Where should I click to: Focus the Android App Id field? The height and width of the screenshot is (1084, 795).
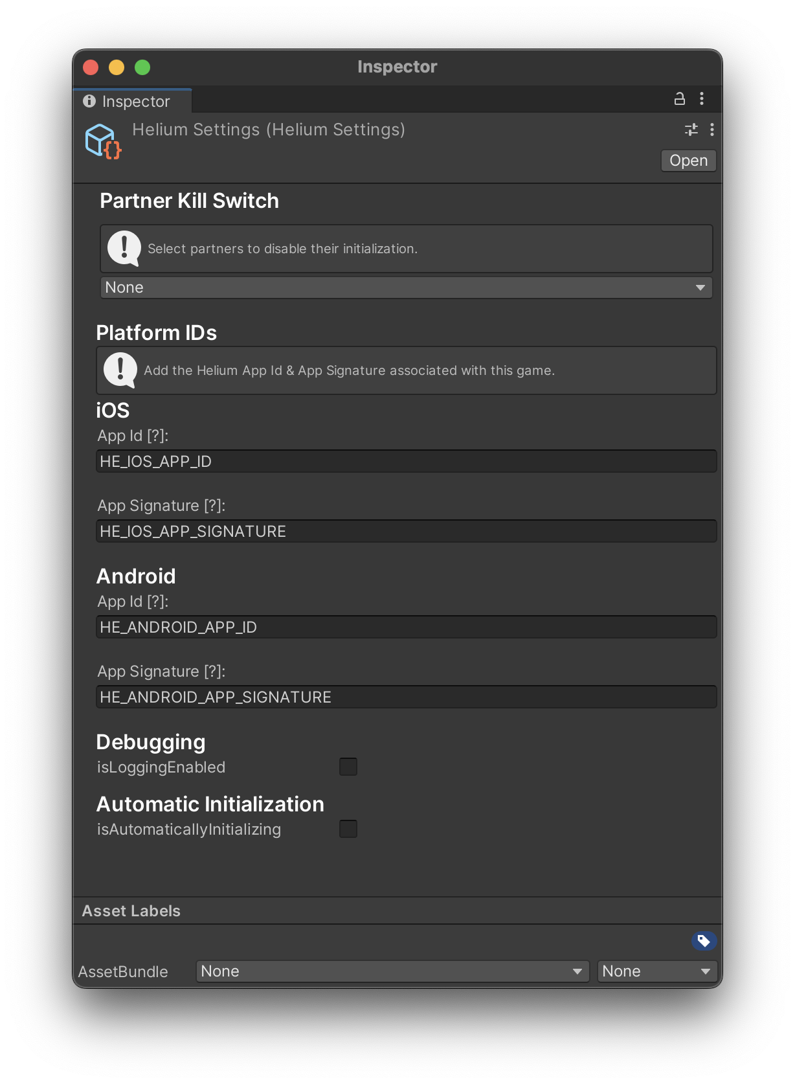(406, 627)
